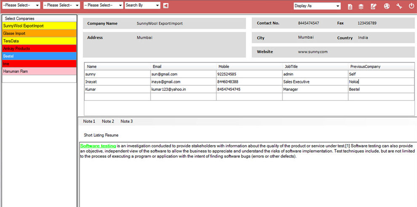
Task: Select Glasse Import company in list
Action: (x=39, y=34)
